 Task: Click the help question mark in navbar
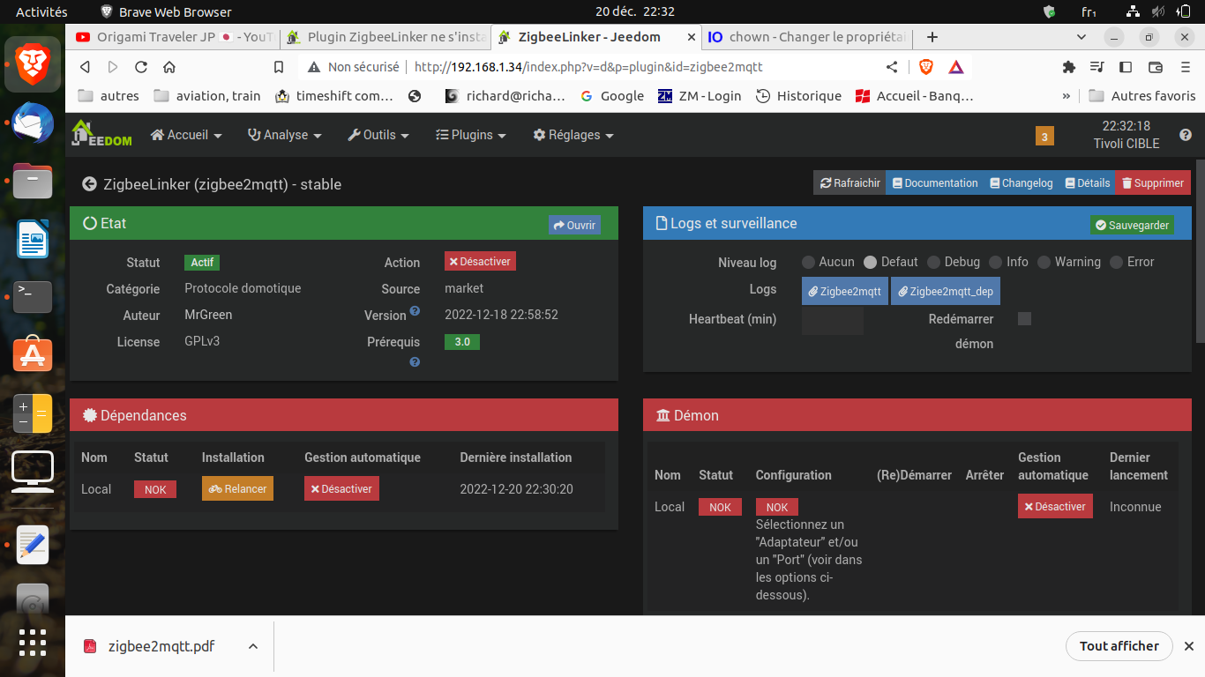(1185, 135)
